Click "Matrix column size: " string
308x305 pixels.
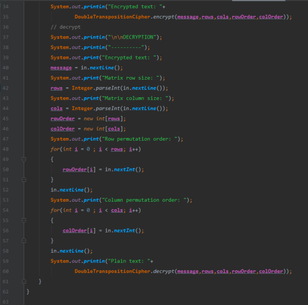point(135,98)
